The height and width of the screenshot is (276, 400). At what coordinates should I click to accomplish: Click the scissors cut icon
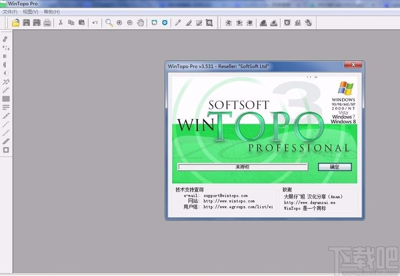[x=60, y=23]
